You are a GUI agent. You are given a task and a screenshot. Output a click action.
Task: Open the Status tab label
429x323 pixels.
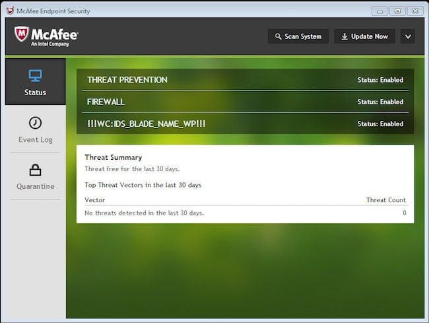click(x=35, y=92)
